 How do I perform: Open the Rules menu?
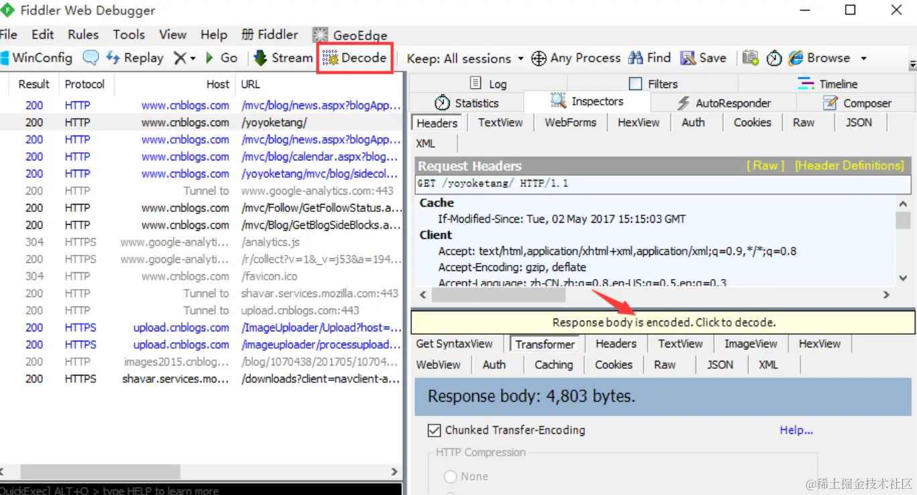coord(83,34)
